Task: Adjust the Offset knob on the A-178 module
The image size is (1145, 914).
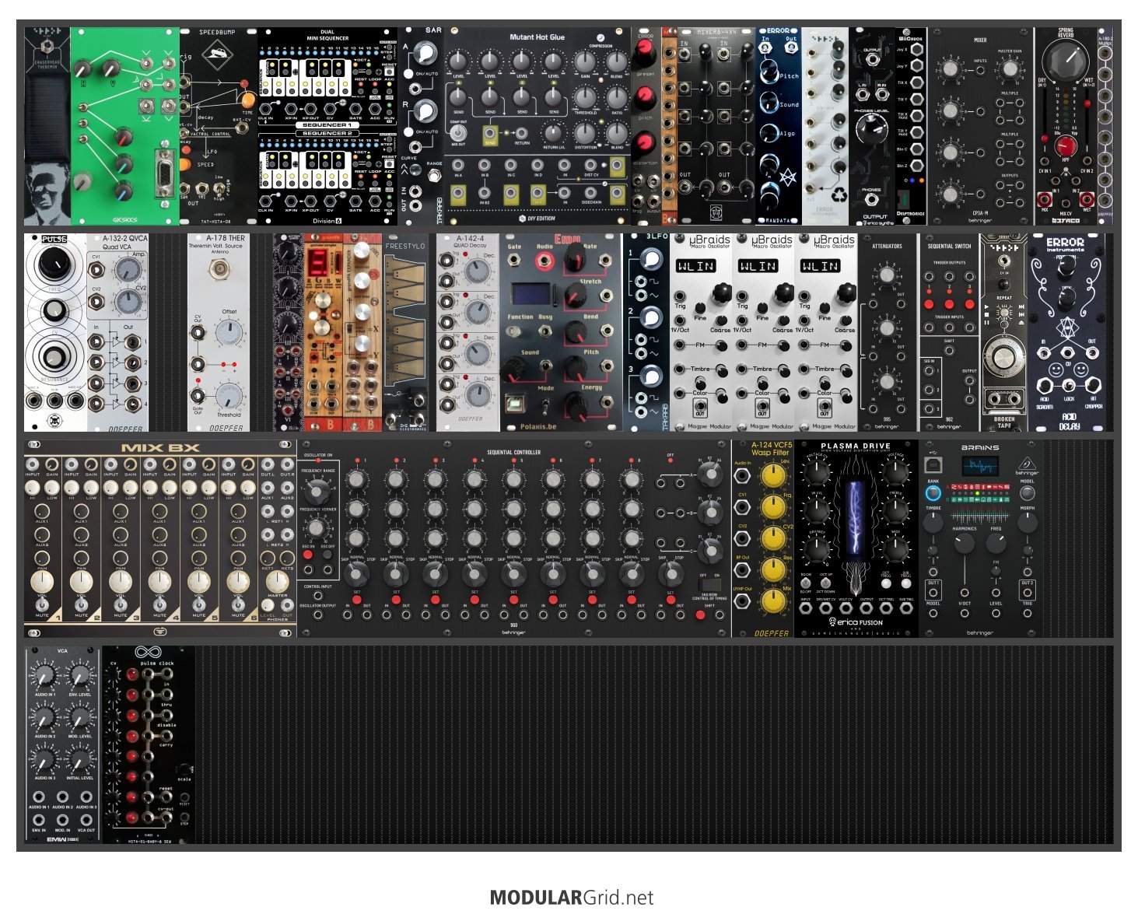Action: pos(229,332)
